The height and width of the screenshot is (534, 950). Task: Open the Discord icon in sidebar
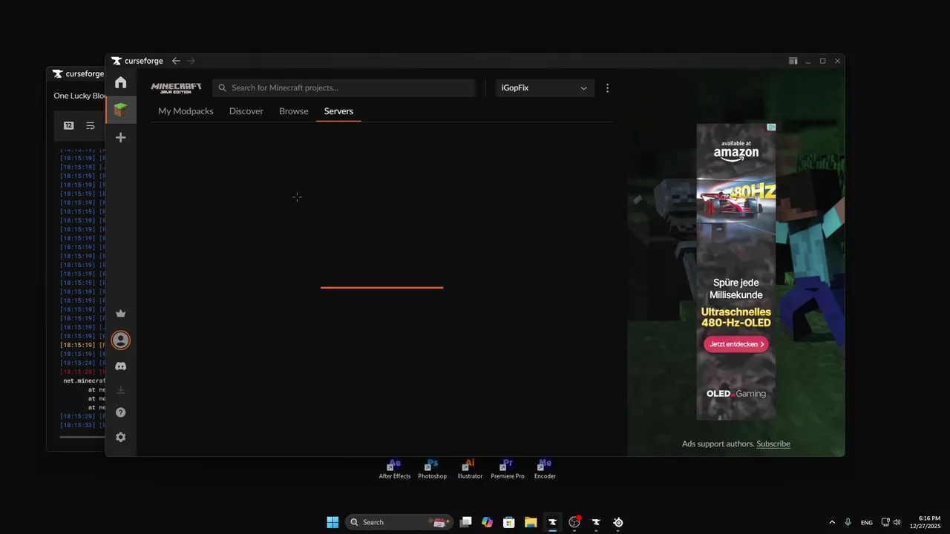tap(120, 366)
